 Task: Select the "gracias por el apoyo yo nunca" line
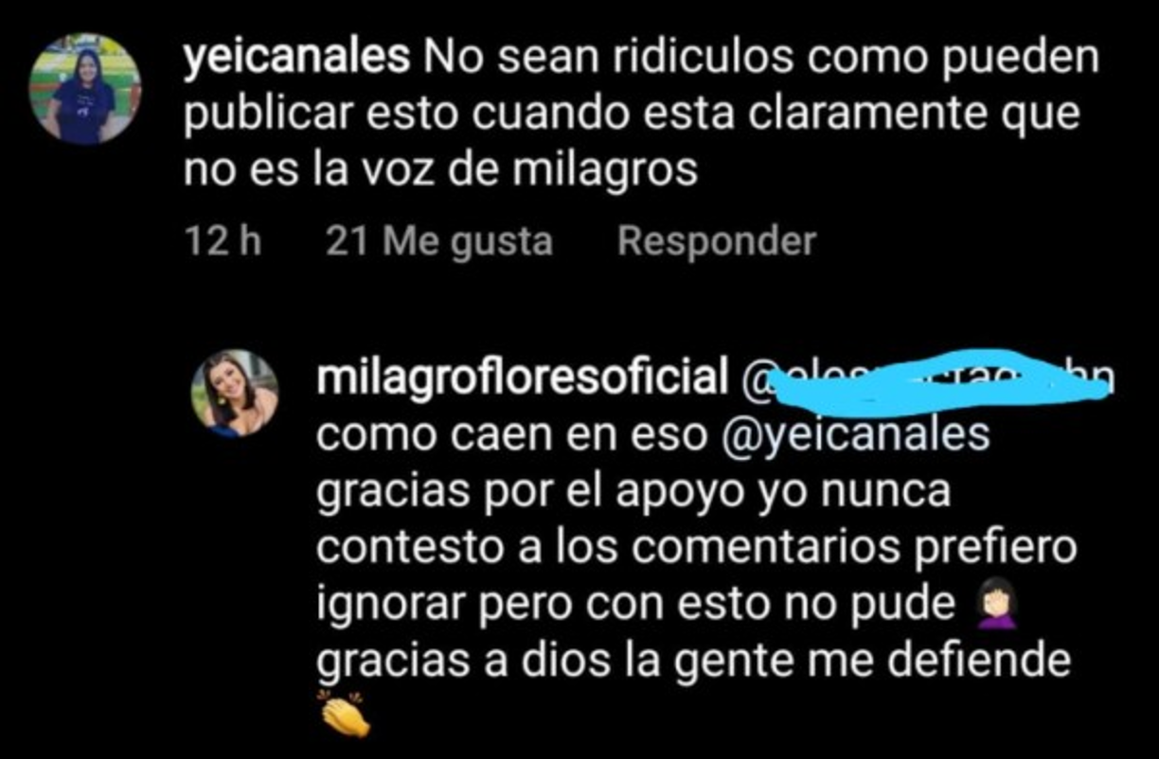click(633, 492)
